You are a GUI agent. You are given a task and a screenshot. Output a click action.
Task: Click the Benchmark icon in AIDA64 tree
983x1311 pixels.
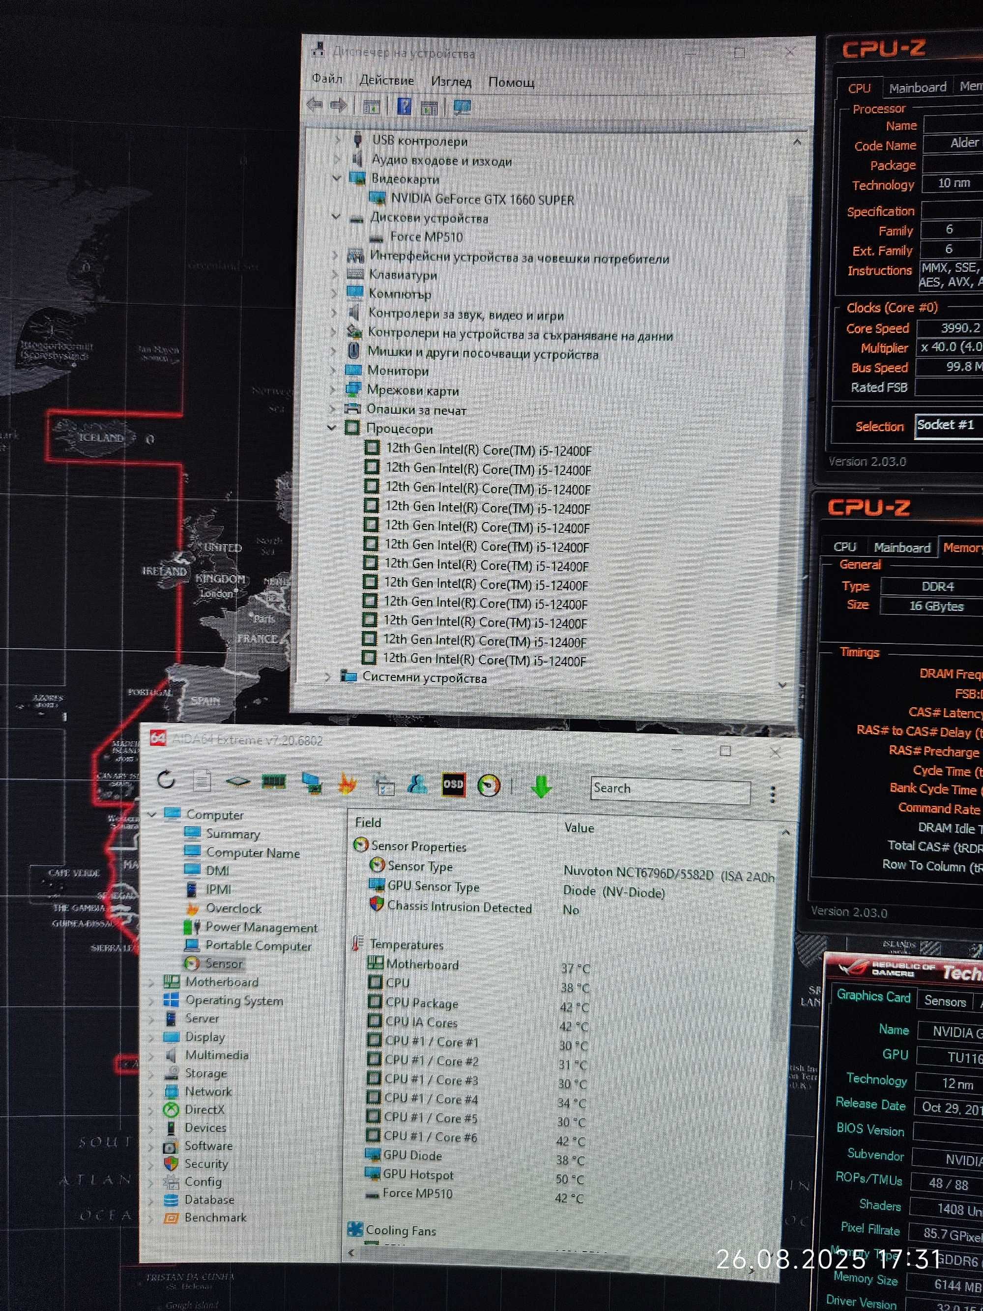(171, 1217)
